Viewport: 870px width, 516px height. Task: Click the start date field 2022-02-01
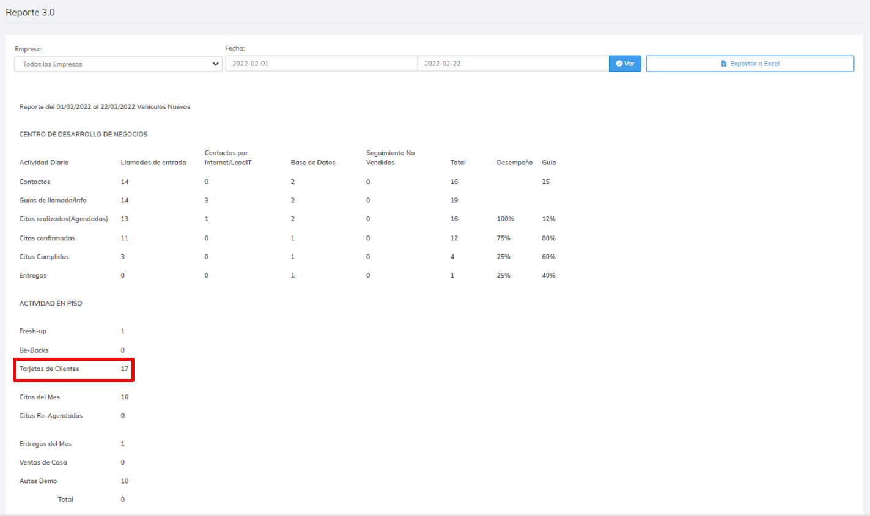pyautogui.click(x=321, y=64)
